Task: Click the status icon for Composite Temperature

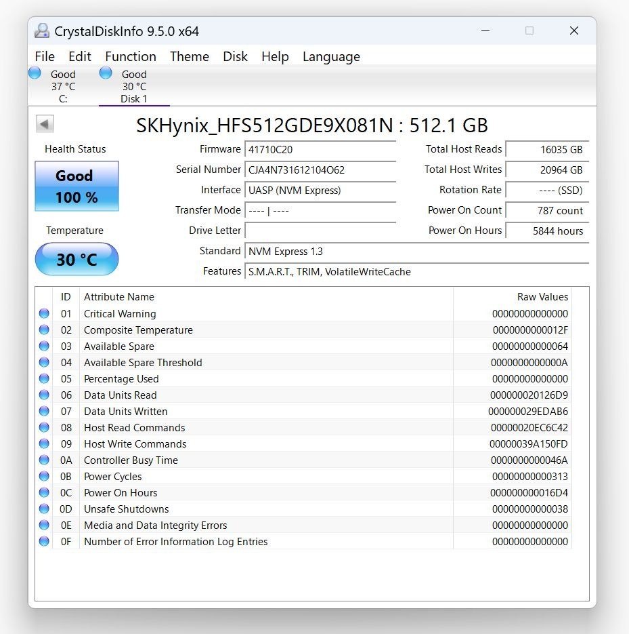Action: point(44,330)
